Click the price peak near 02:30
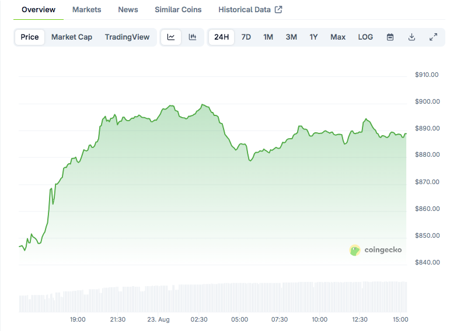 [x=203, y=104]
